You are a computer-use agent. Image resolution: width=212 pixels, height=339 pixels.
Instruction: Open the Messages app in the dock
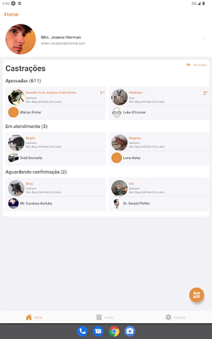[98, 331]
